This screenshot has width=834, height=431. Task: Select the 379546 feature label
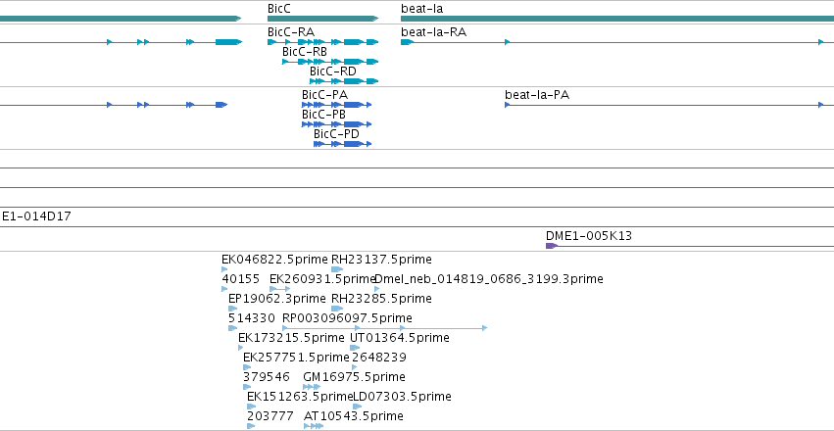coord(267,377)
